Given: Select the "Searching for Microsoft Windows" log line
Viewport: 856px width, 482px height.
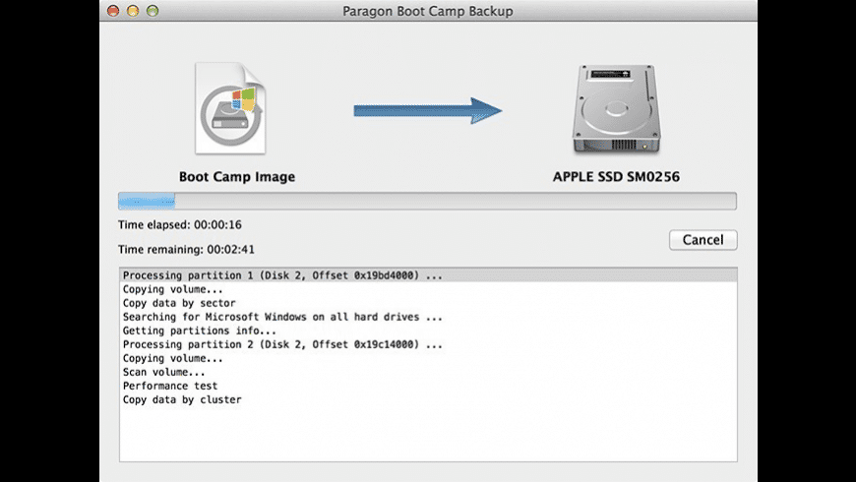Looking at the screenshot, I should click(282, 317).
